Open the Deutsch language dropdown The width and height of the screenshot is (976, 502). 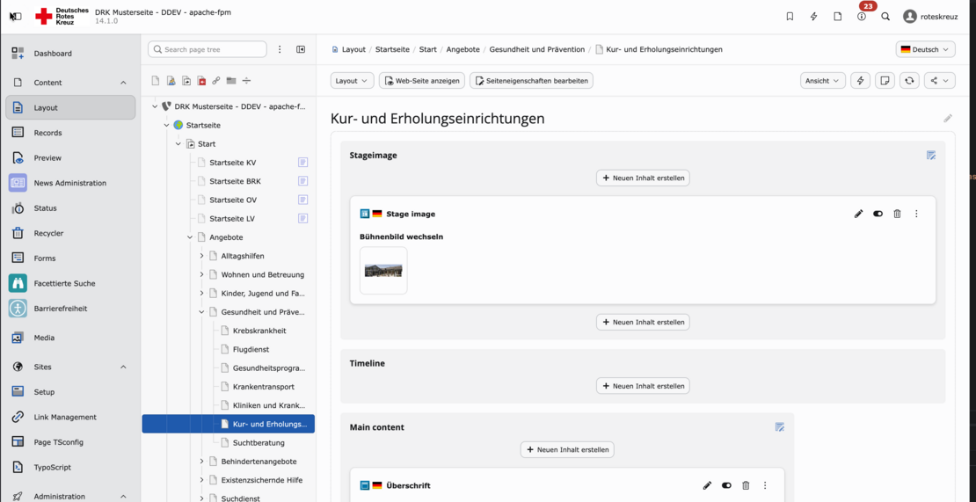pos(925,50)
